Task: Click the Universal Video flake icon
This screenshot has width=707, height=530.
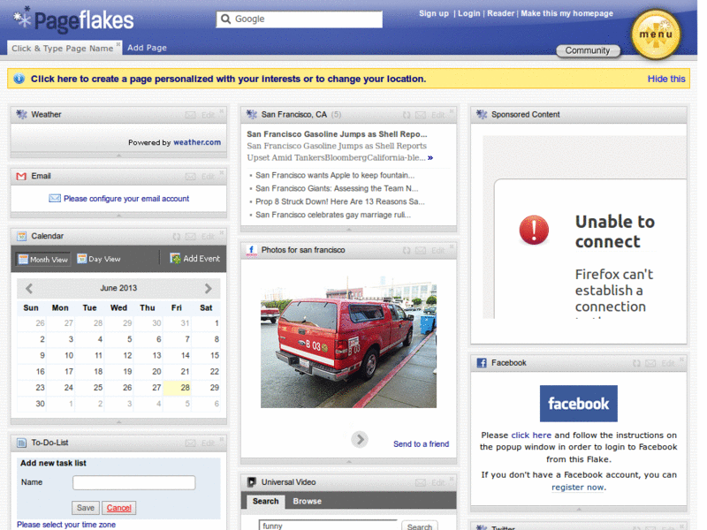Action: tap(252, 482)
